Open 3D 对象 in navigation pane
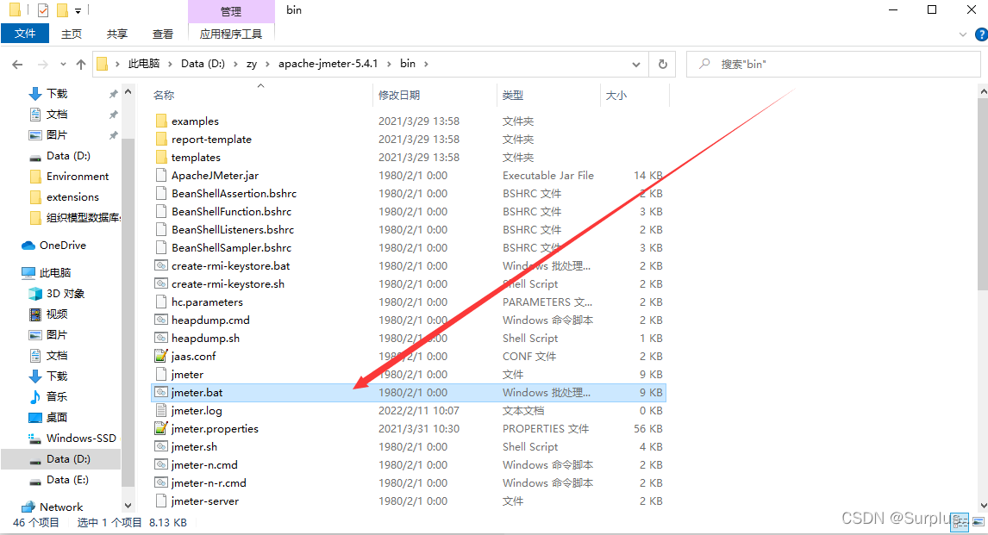The height and width of the screenshot is (535, 988). point(65,294)
